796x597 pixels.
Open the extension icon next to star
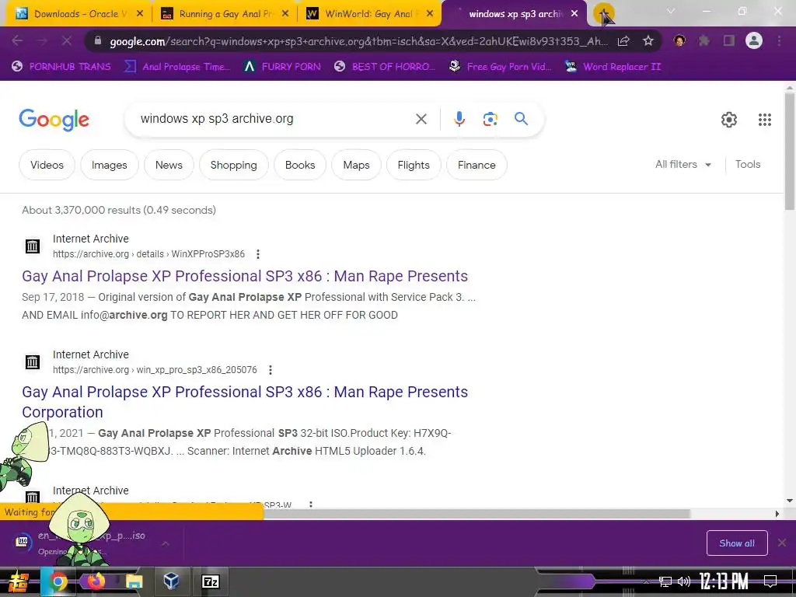point(679,40)
